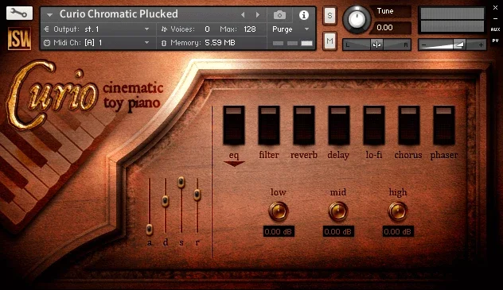Click the Voices 0 count
The image size is (503, 290).
(207, 29)
